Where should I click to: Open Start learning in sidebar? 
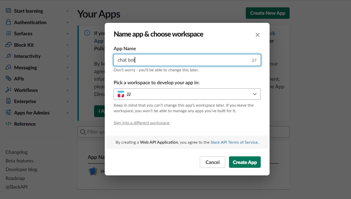point(28,11)
